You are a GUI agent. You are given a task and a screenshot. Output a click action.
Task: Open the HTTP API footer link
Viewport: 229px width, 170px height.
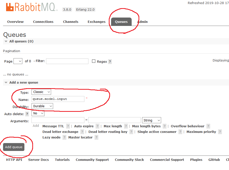click(14, 160)
